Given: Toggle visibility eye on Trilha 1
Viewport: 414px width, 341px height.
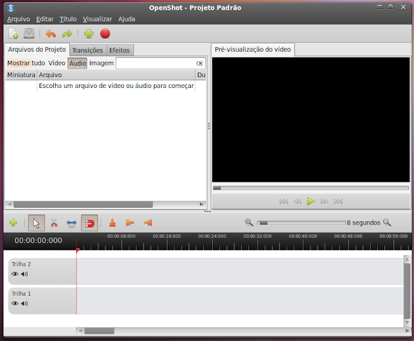Looking at the screenshot, I should point(15,303).
